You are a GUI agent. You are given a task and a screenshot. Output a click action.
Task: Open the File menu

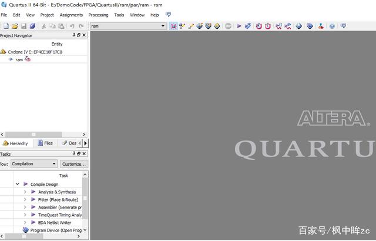pos(4,15)
